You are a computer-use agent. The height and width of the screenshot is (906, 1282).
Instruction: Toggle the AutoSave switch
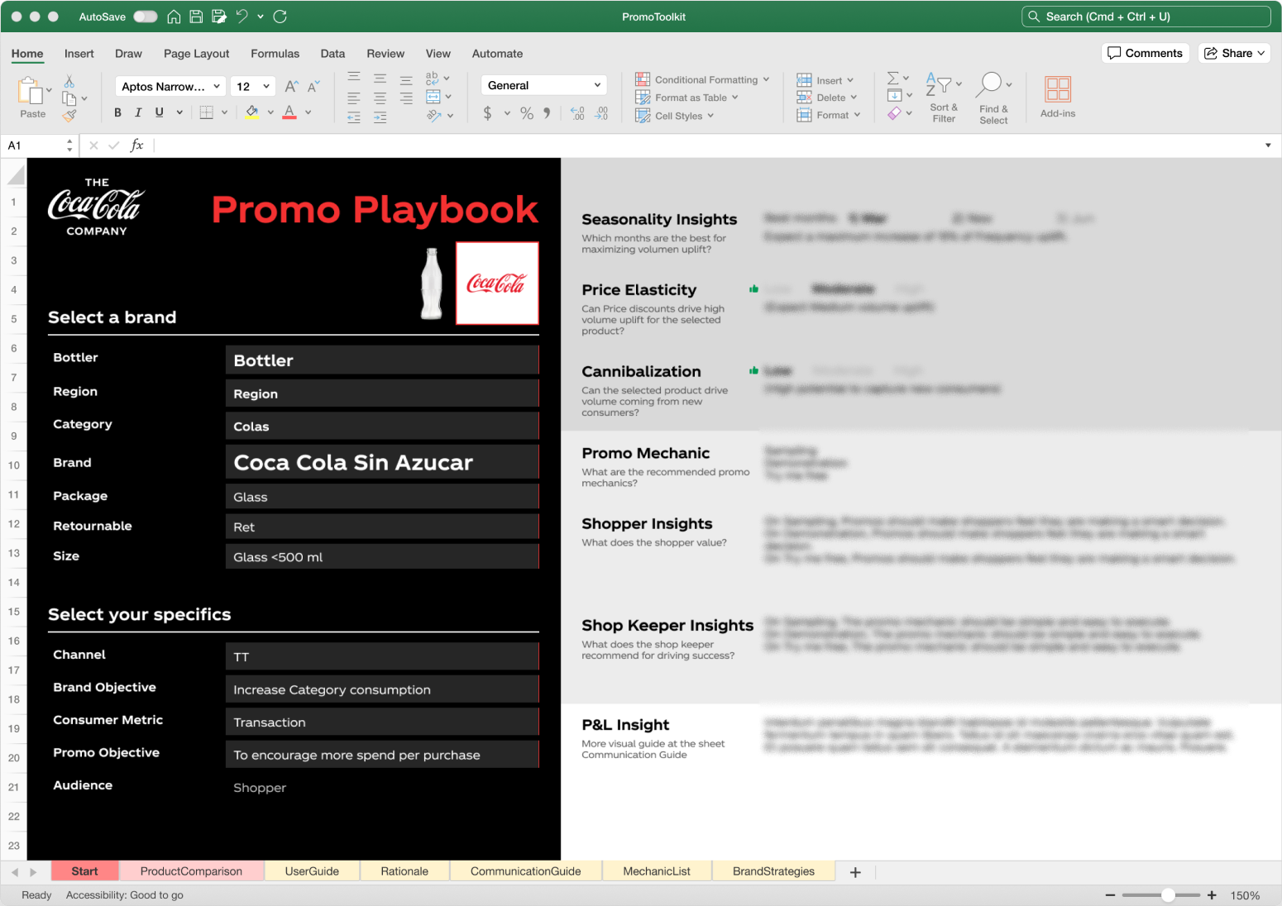point(145,17)
